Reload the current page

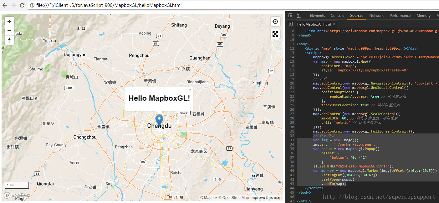tap(22, 5)
